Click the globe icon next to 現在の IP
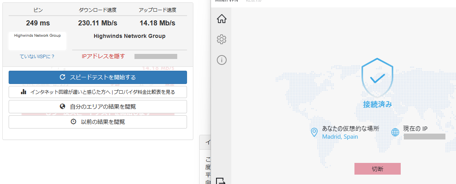The height and width of the screenshot is (184, 456). click(x=395, y=132)
